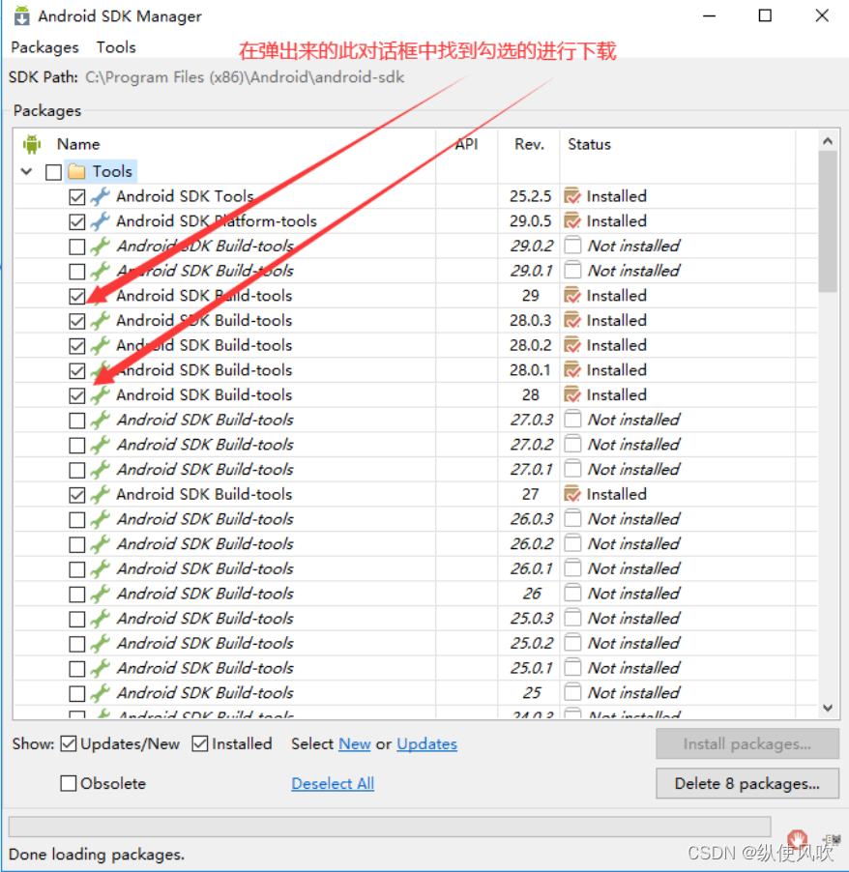Enable the Obsolete checkbox

[69, 783]
